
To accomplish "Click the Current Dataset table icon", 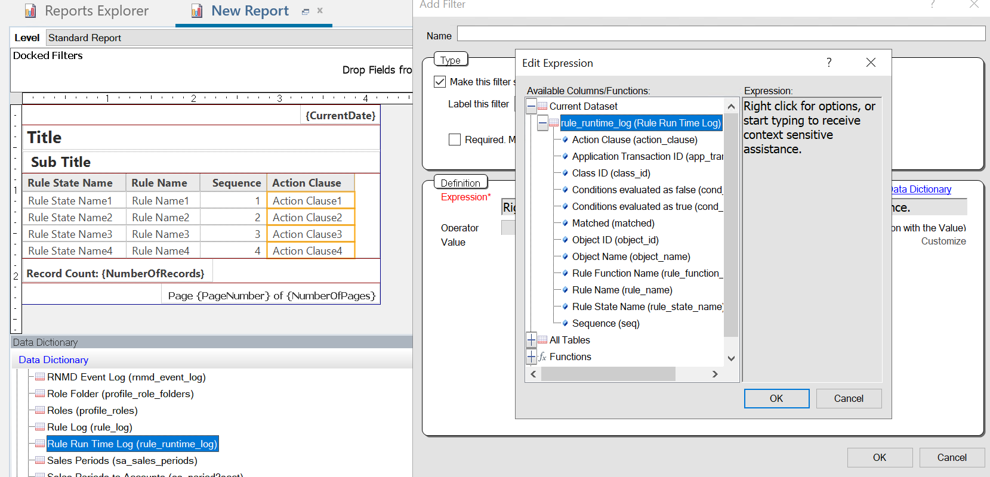I will tap(542, 106).
